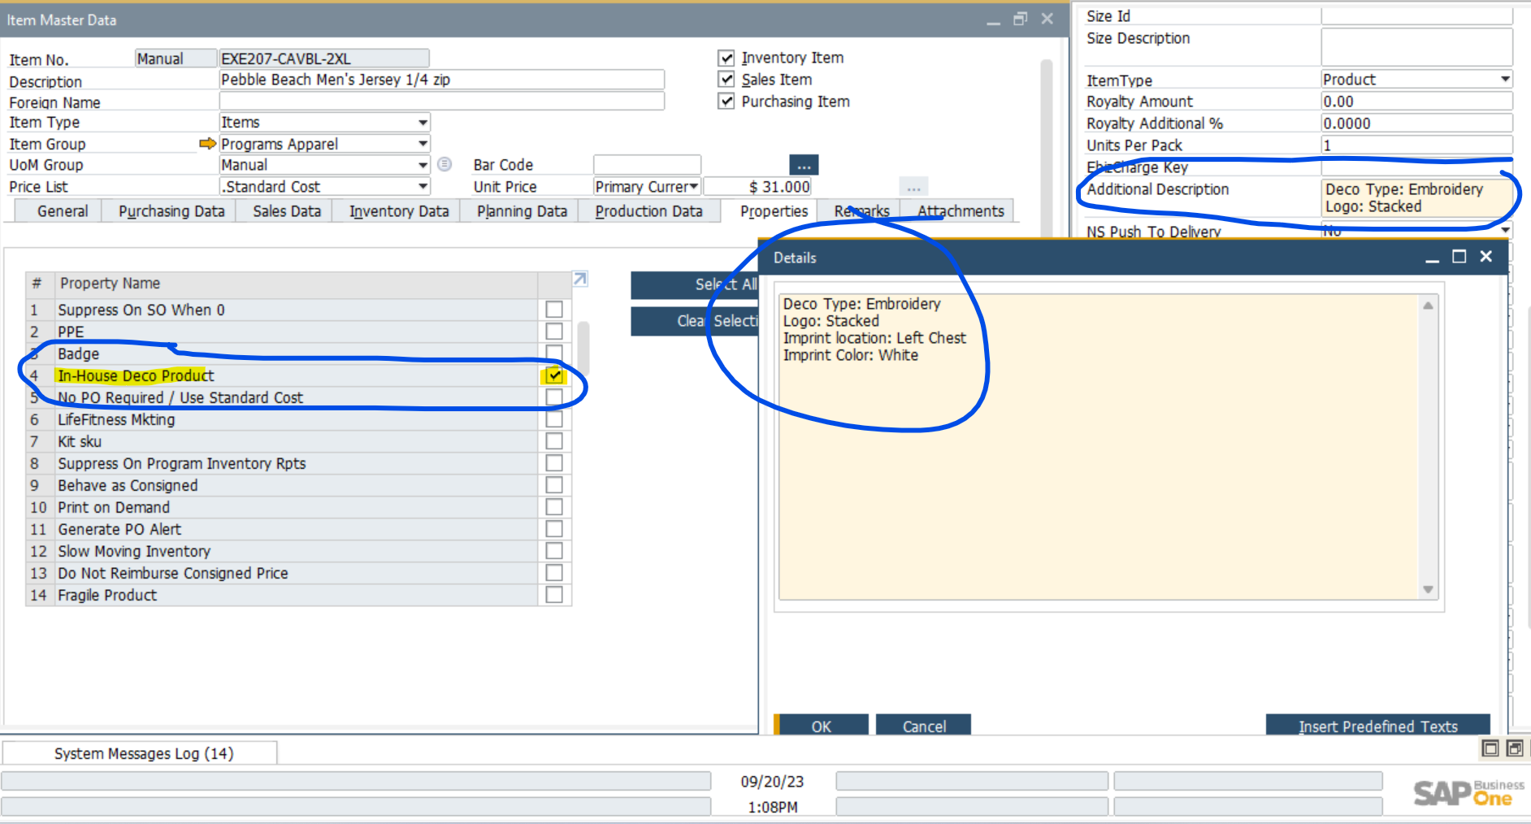
Task: Restore the Item Master Data window
Action: 1021,19
